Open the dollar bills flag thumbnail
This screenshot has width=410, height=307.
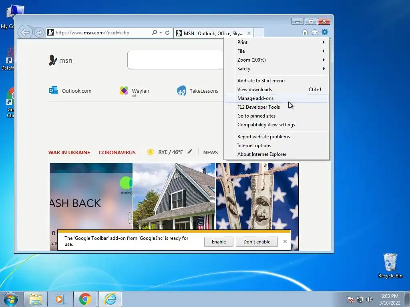[x=257, y=196]
